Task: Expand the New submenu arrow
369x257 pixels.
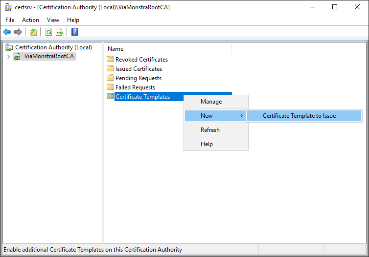Action: [x=241, y=116]
